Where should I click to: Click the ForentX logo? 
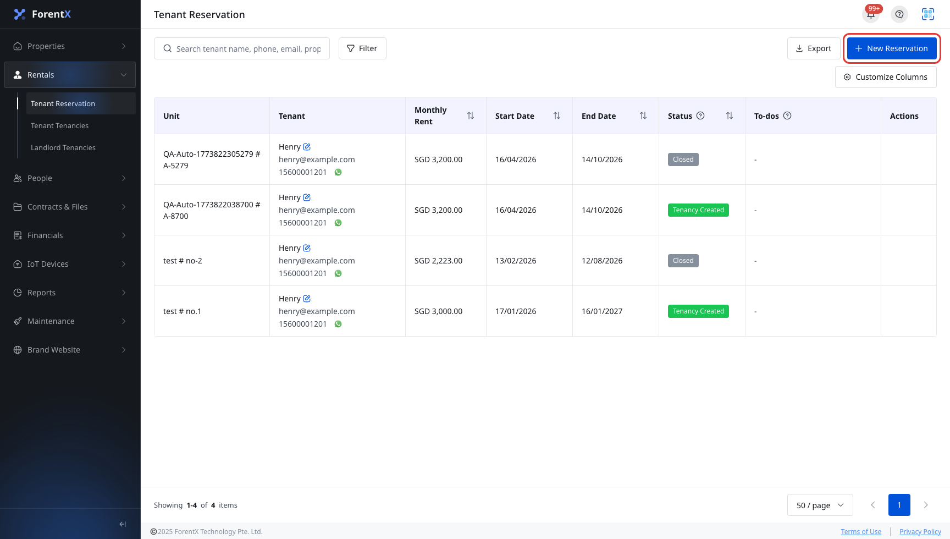tap(42, 14)
